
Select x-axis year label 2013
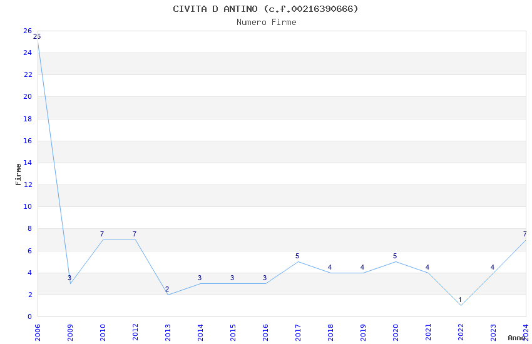[168, 332]
